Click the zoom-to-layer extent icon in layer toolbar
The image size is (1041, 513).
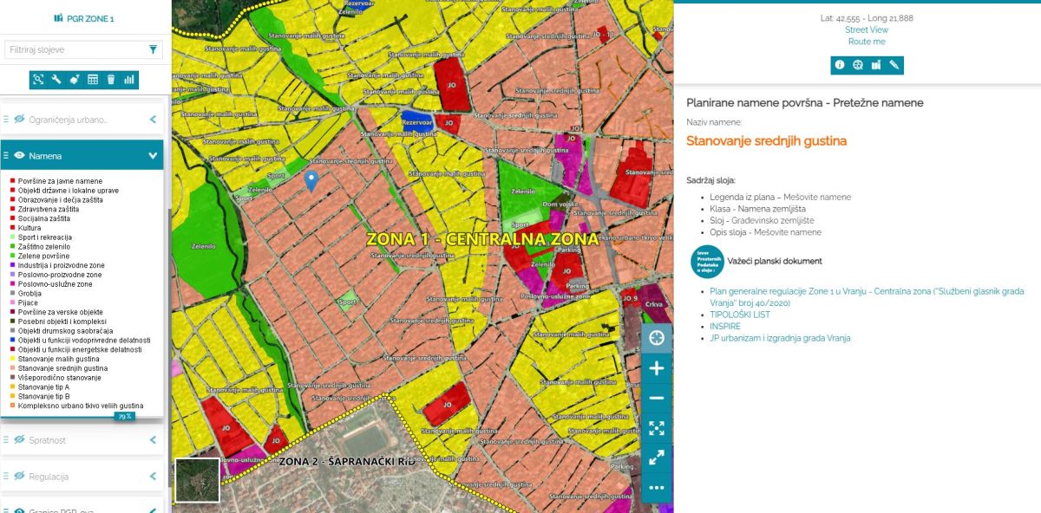(x=38, y=80)
